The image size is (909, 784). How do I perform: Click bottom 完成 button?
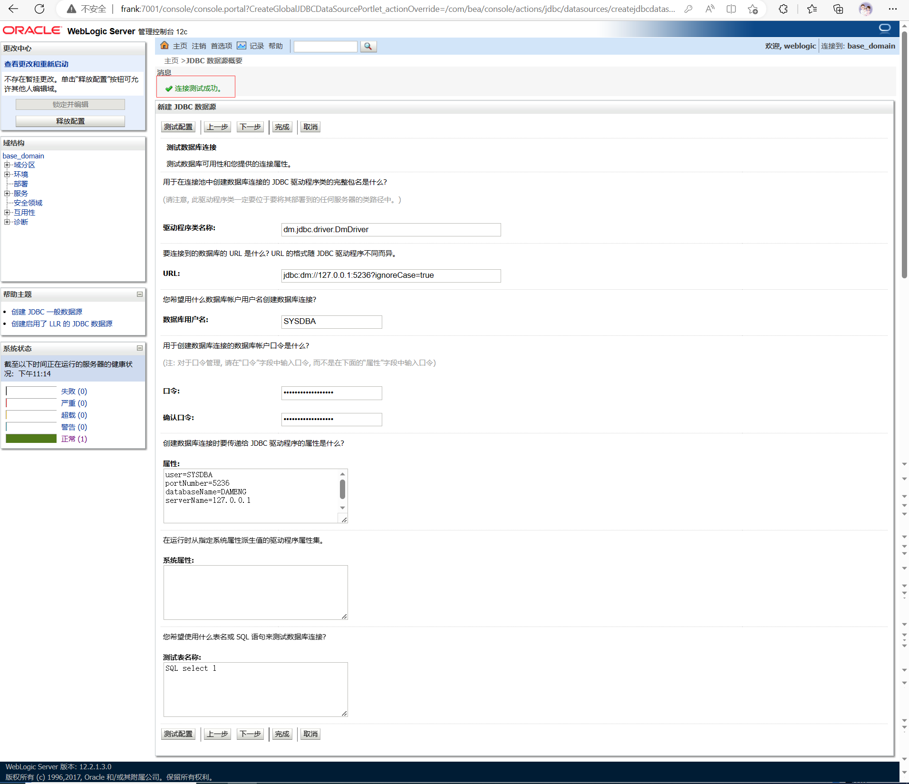point(282,734)
